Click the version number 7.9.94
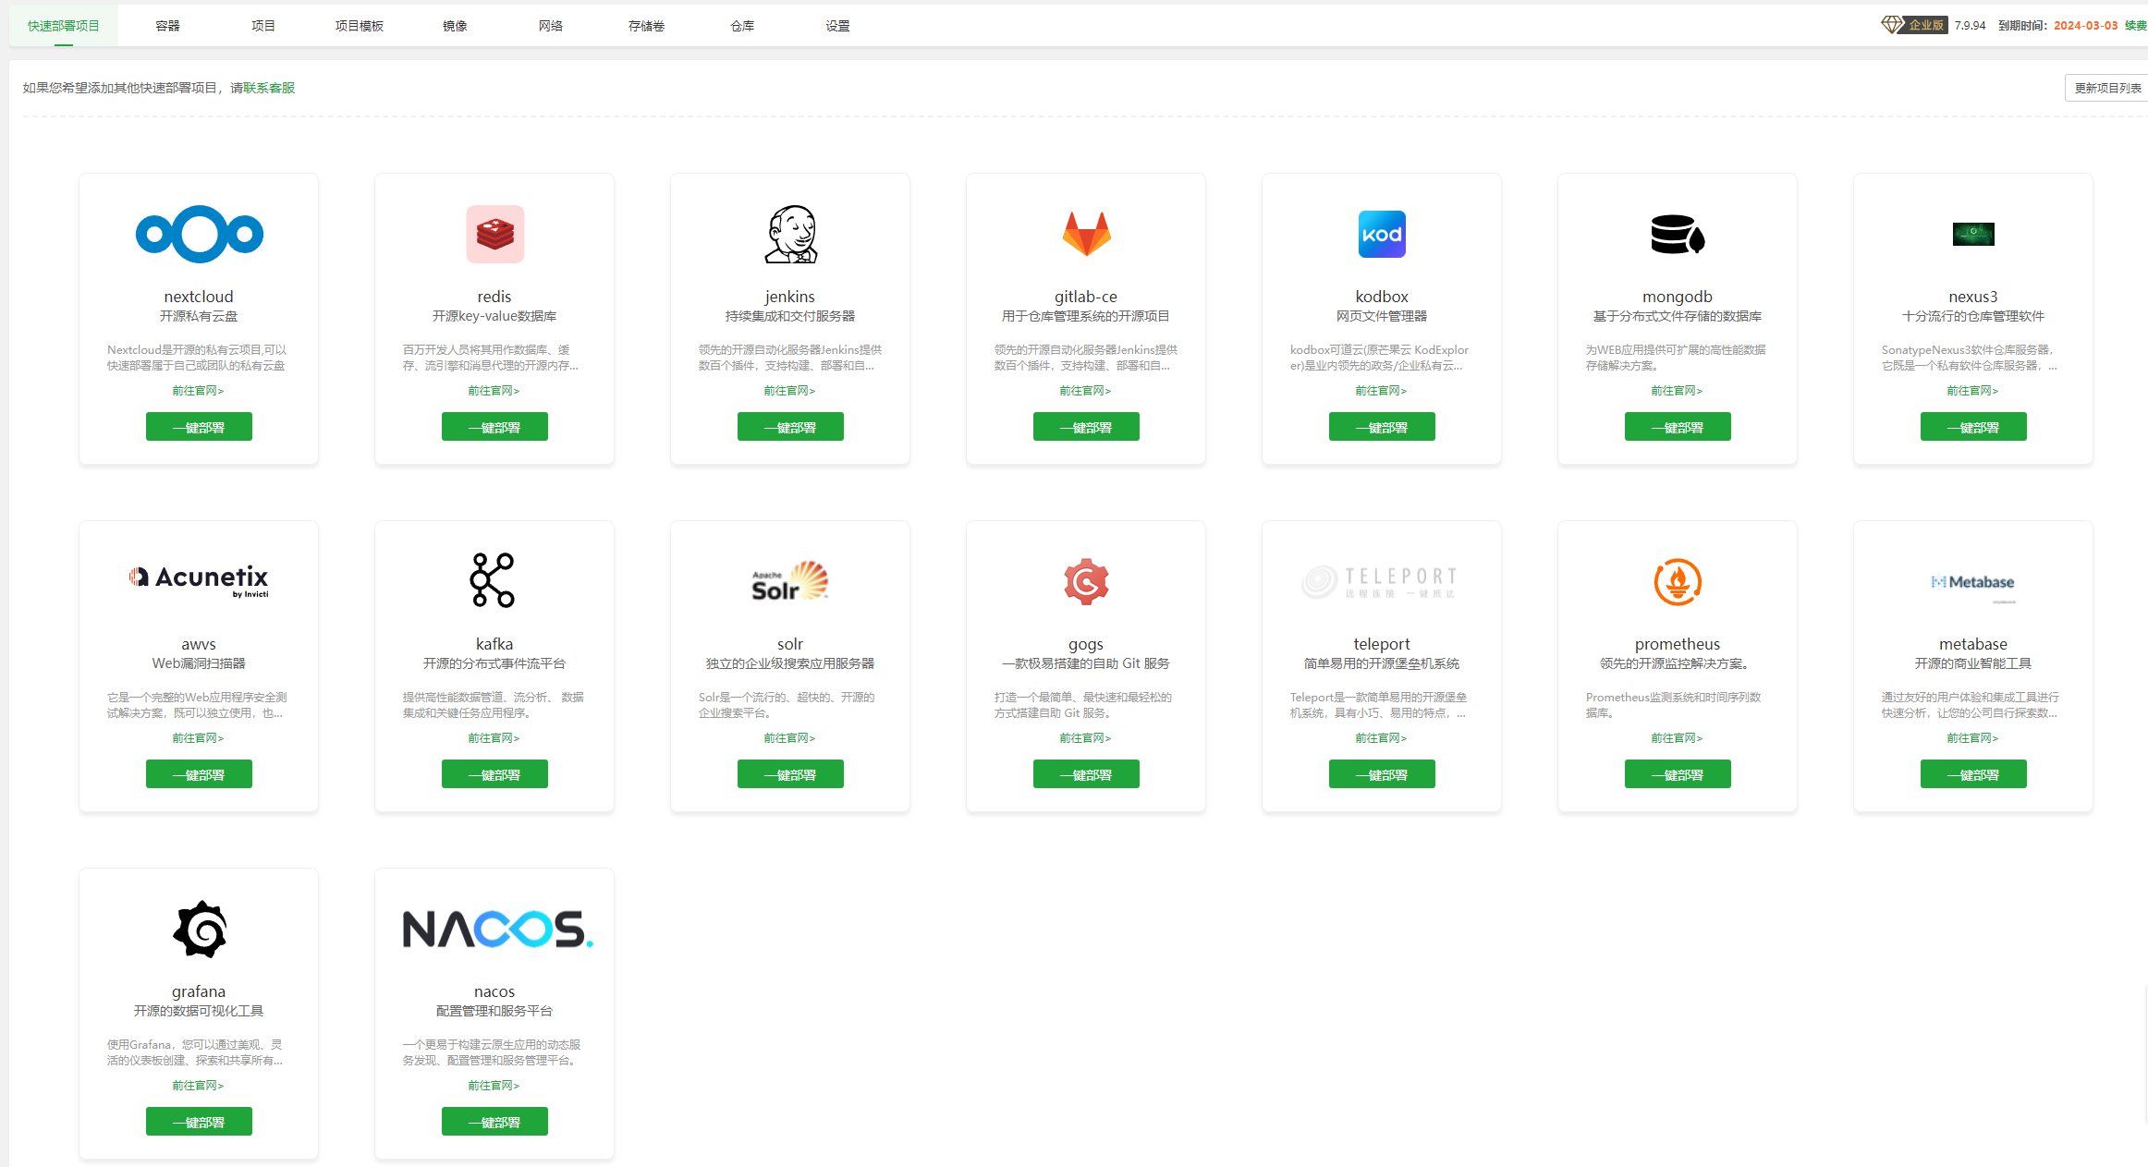Screen dimensions: 2148x1167 [x=1970, y=26]
